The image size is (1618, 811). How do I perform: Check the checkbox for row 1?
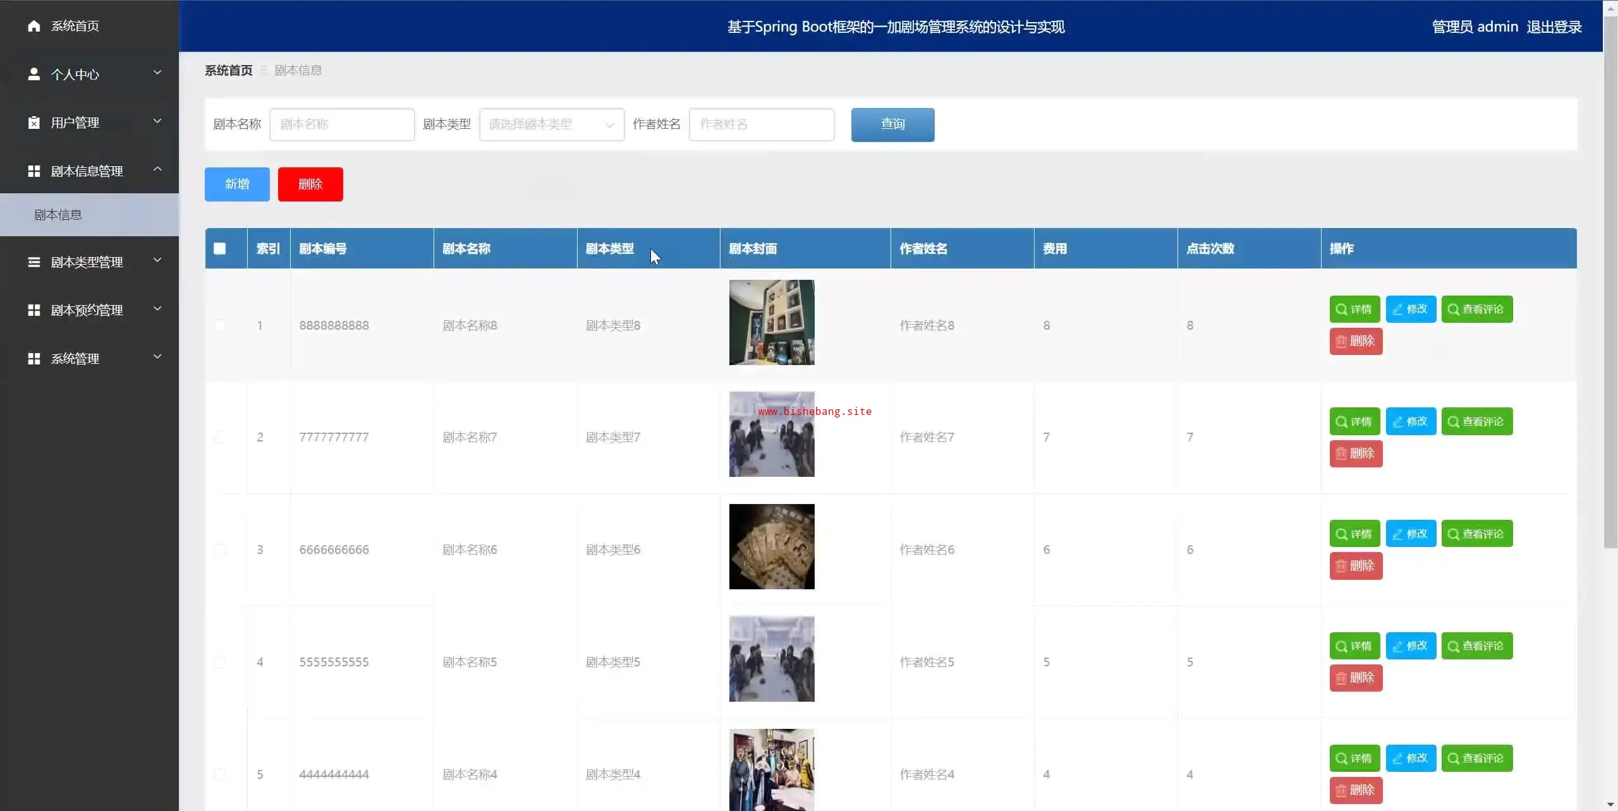pos(220,326)
